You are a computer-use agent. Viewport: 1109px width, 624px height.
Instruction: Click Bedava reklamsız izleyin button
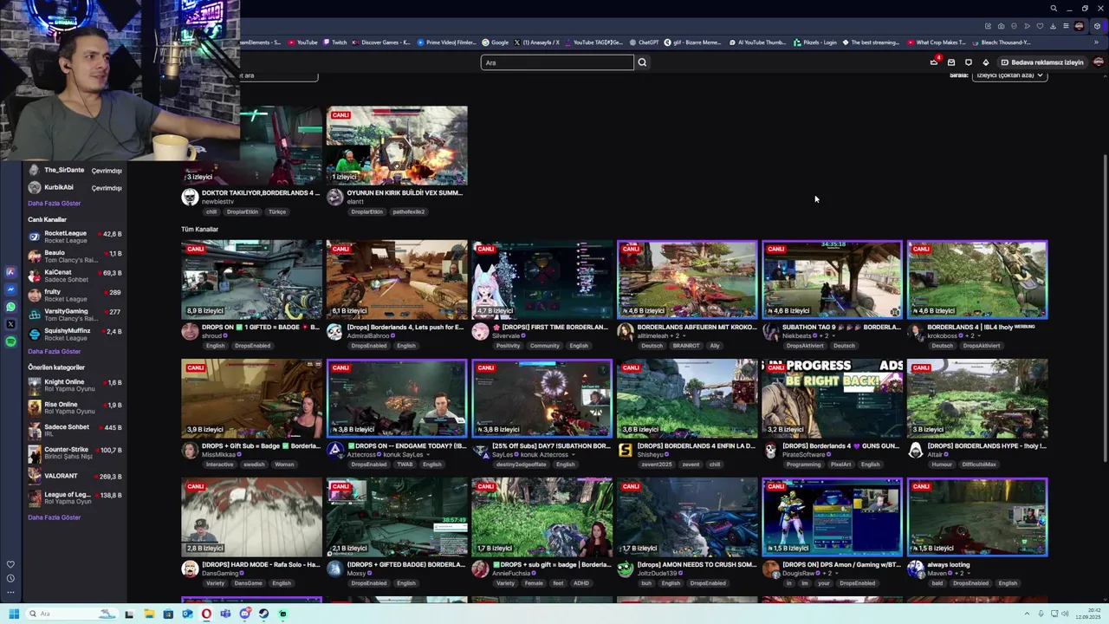pos(1042,62)
